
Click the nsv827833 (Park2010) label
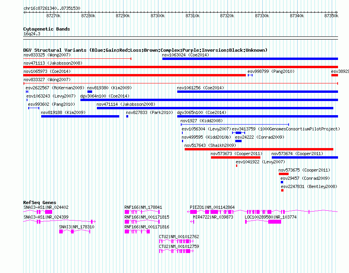(x=149, y=112)
